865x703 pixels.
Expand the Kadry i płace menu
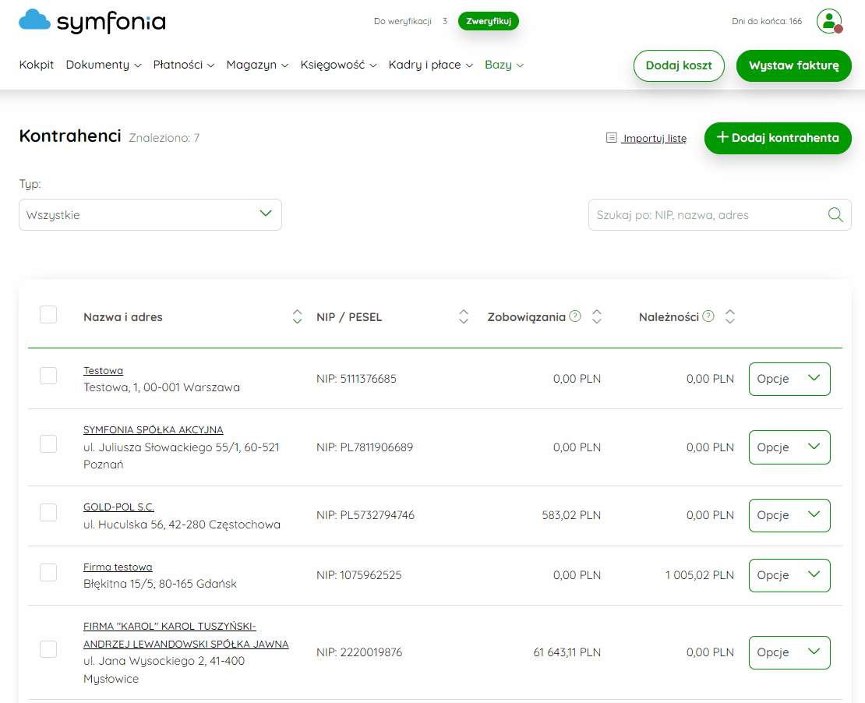pos(430,65)
